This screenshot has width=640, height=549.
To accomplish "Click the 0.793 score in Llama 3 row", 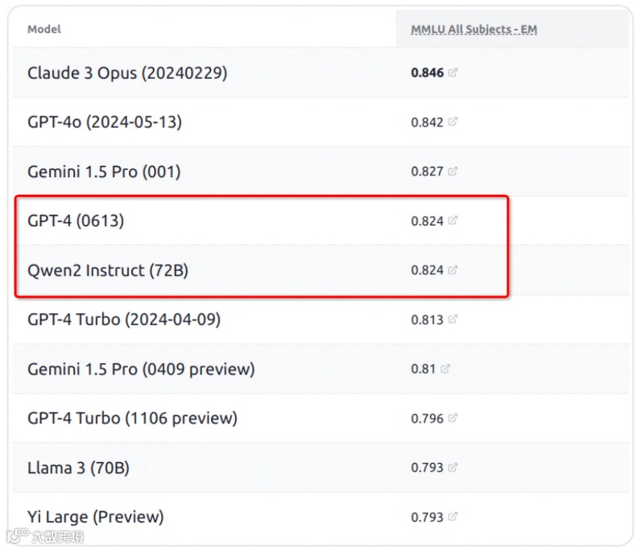I will (427, 468).
